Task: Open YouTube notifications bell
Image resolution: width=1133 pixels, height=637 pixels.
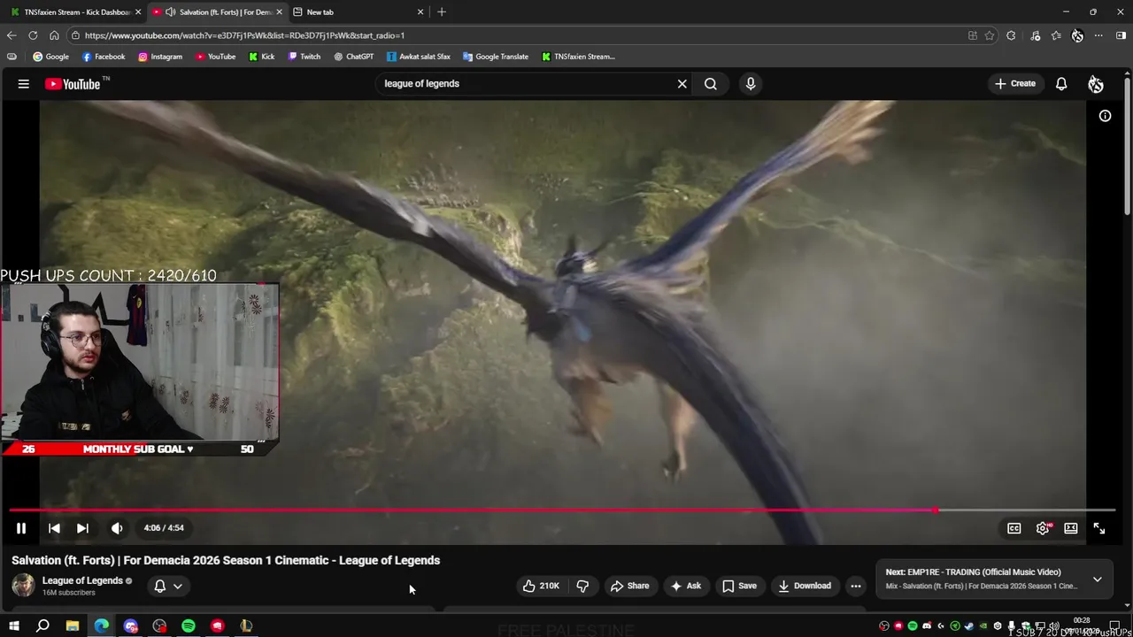Action: pos(1061,84)
